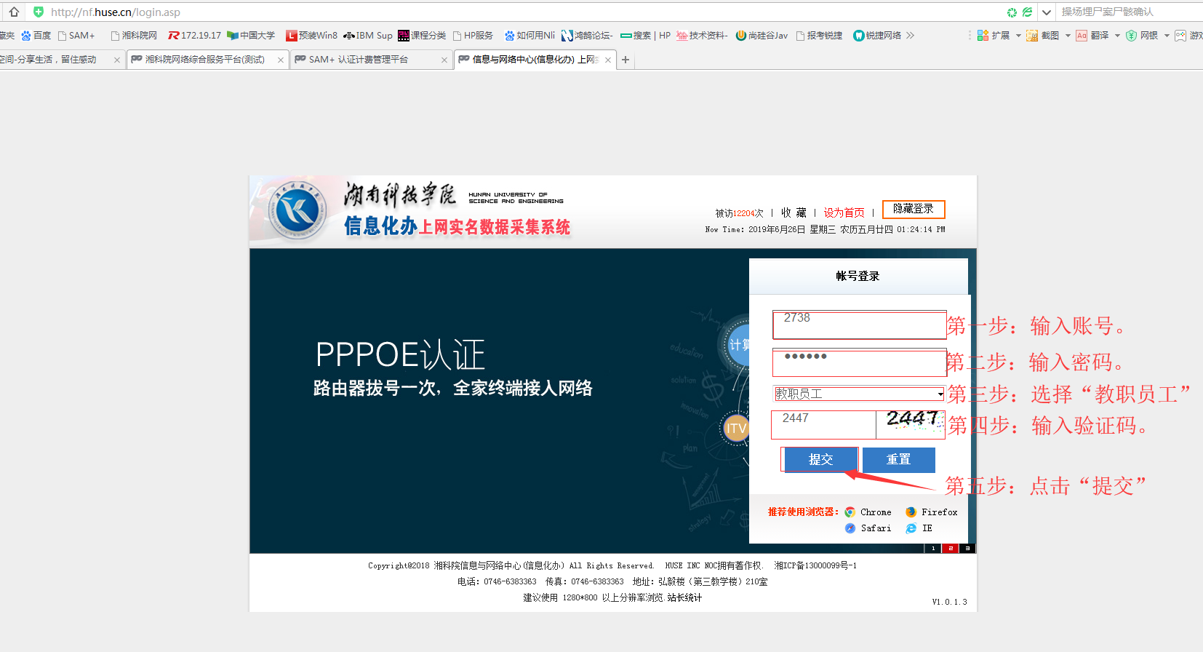Expand the hidden bookmarks overflow chevron
Viewport: 1203px width, 652px height.
click(910, 36)
